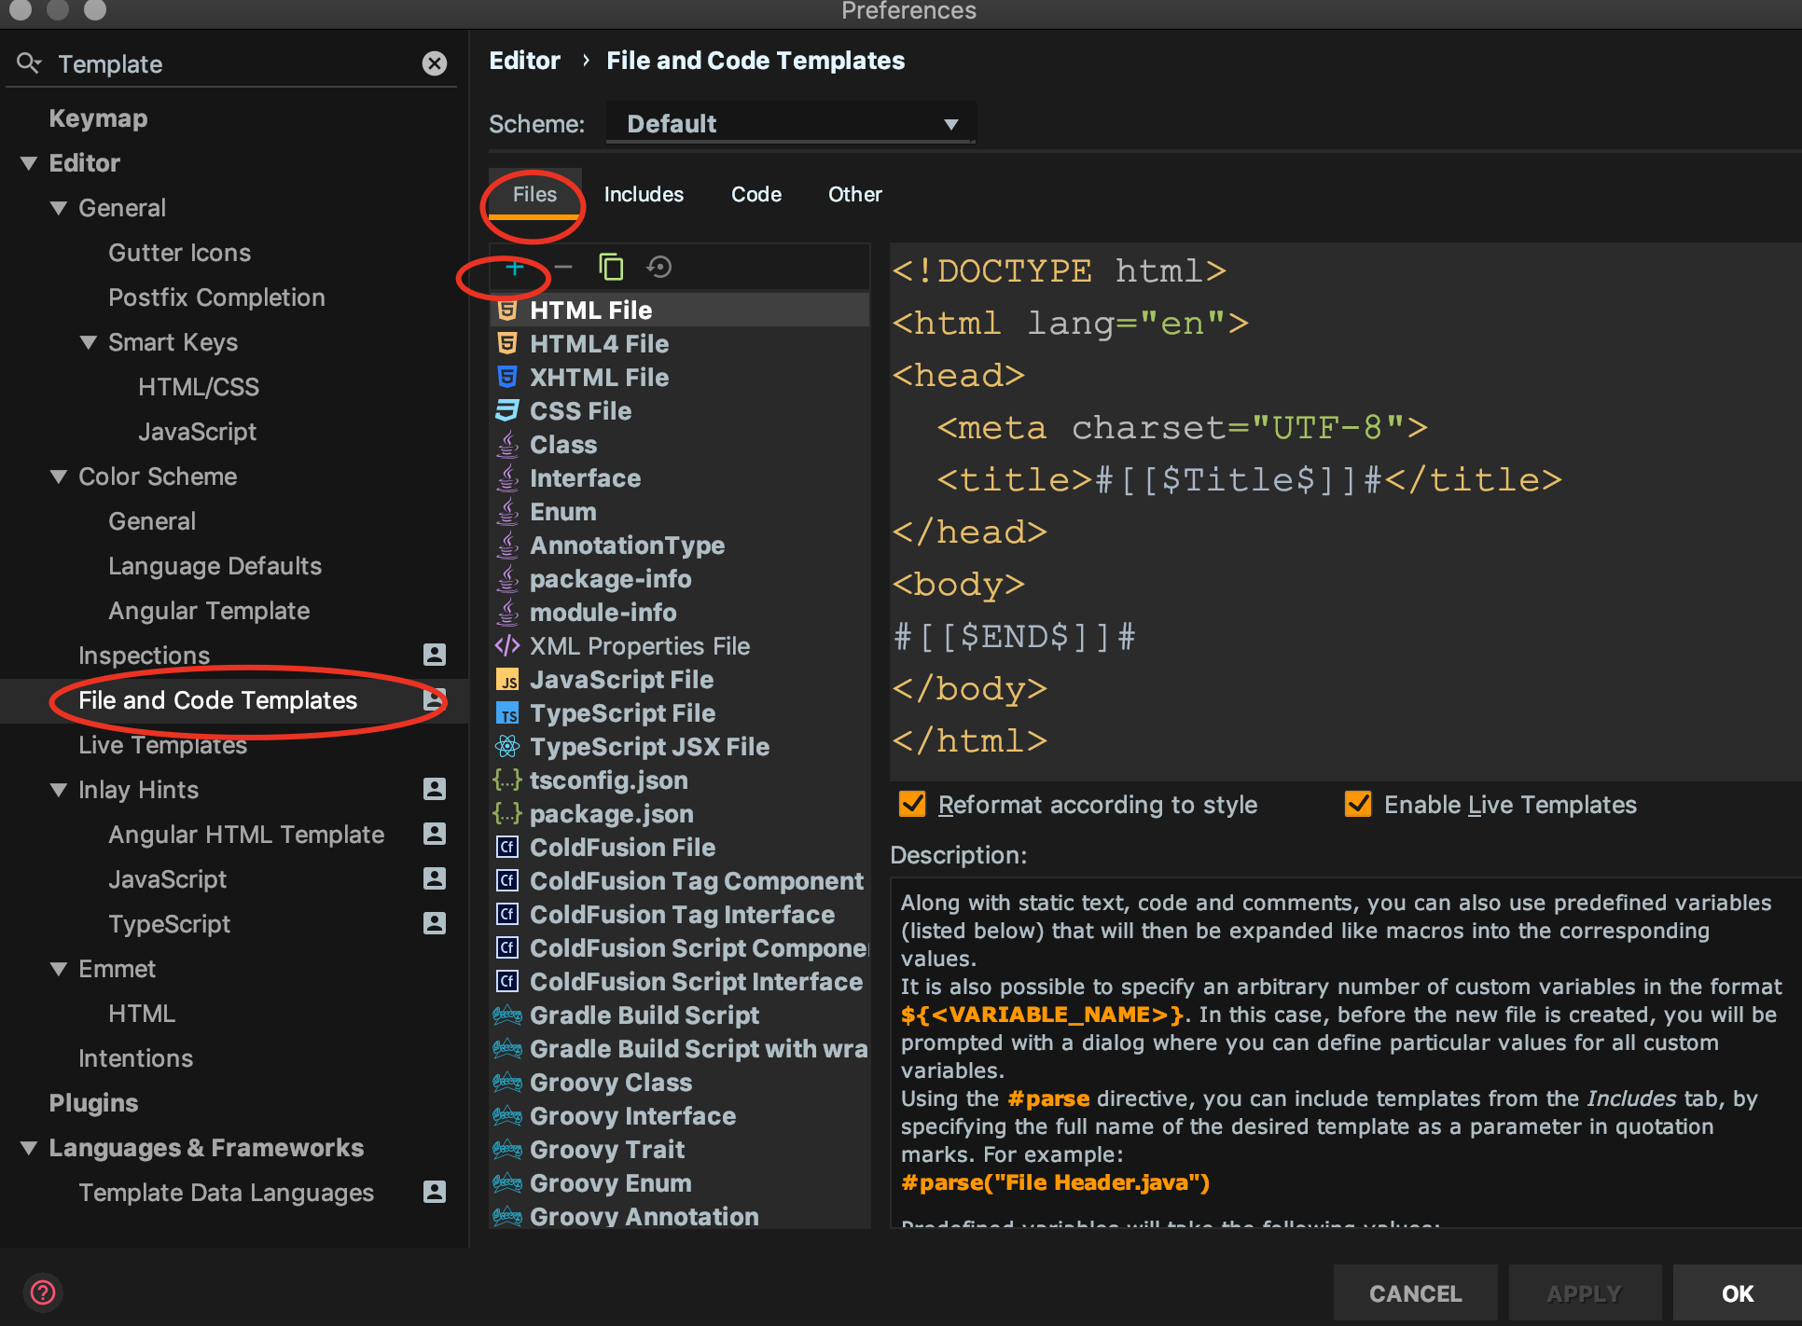Image resolution: width=1802 pixels, height=1326 pixels.
Task: Click the tsconfig.json braces icon
Action: click(x=507, y=780)
